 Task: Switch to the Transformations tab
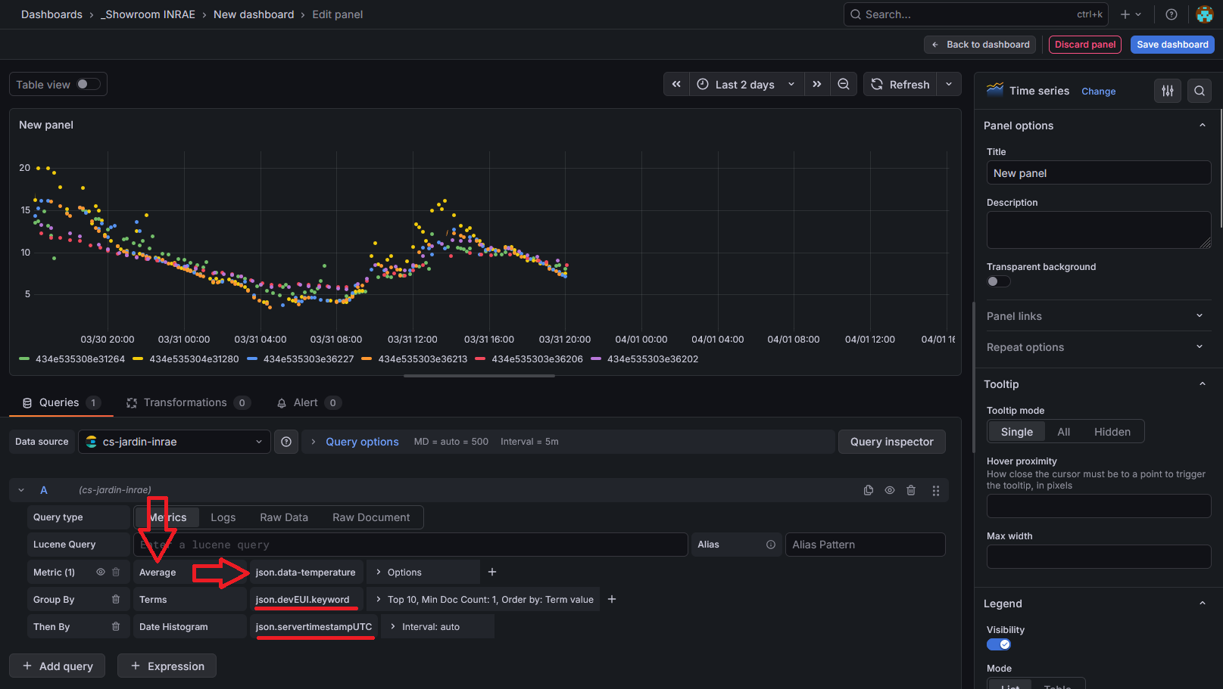(x=188, y=402)
